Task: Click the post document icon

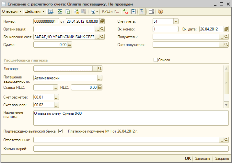Action: coord(76,11)
